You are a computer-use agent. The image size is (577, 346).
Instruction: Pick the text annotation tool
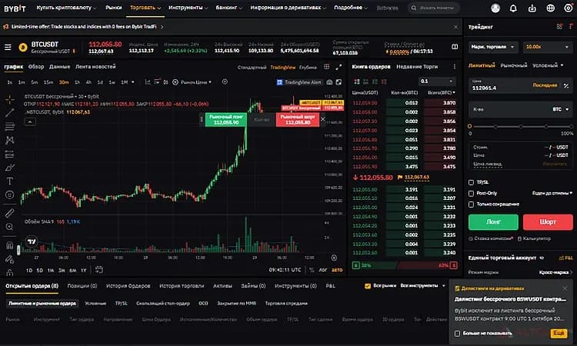10,181
